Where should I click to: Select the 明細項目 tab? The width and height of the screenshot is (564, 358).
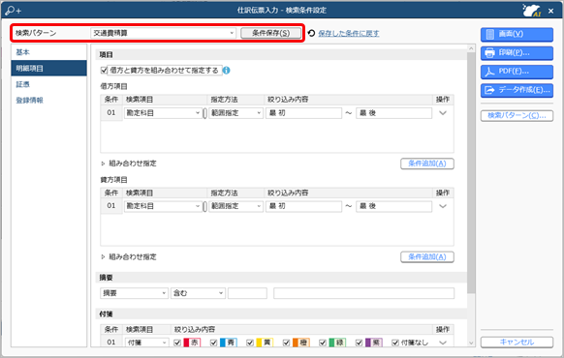click(48, 69)
